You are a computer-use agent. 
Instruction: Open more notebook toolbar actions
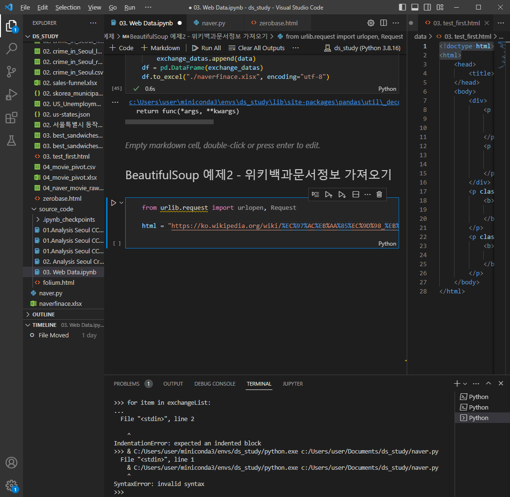296,48
